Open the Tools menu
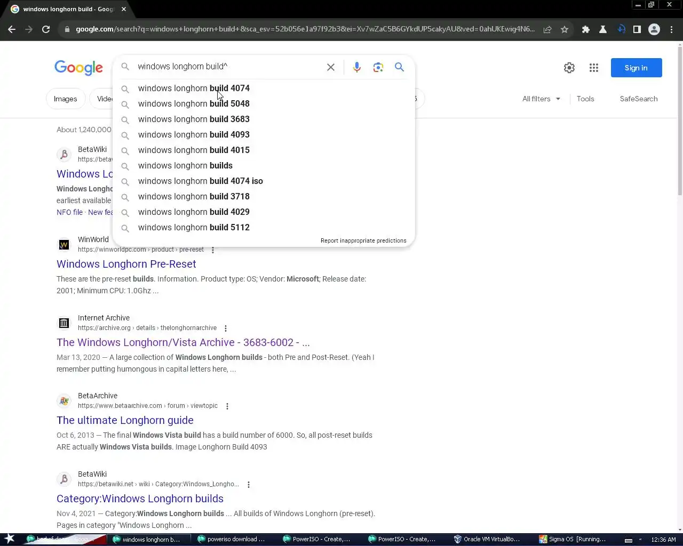Screen dimensions: 683x546 [585, 99]
